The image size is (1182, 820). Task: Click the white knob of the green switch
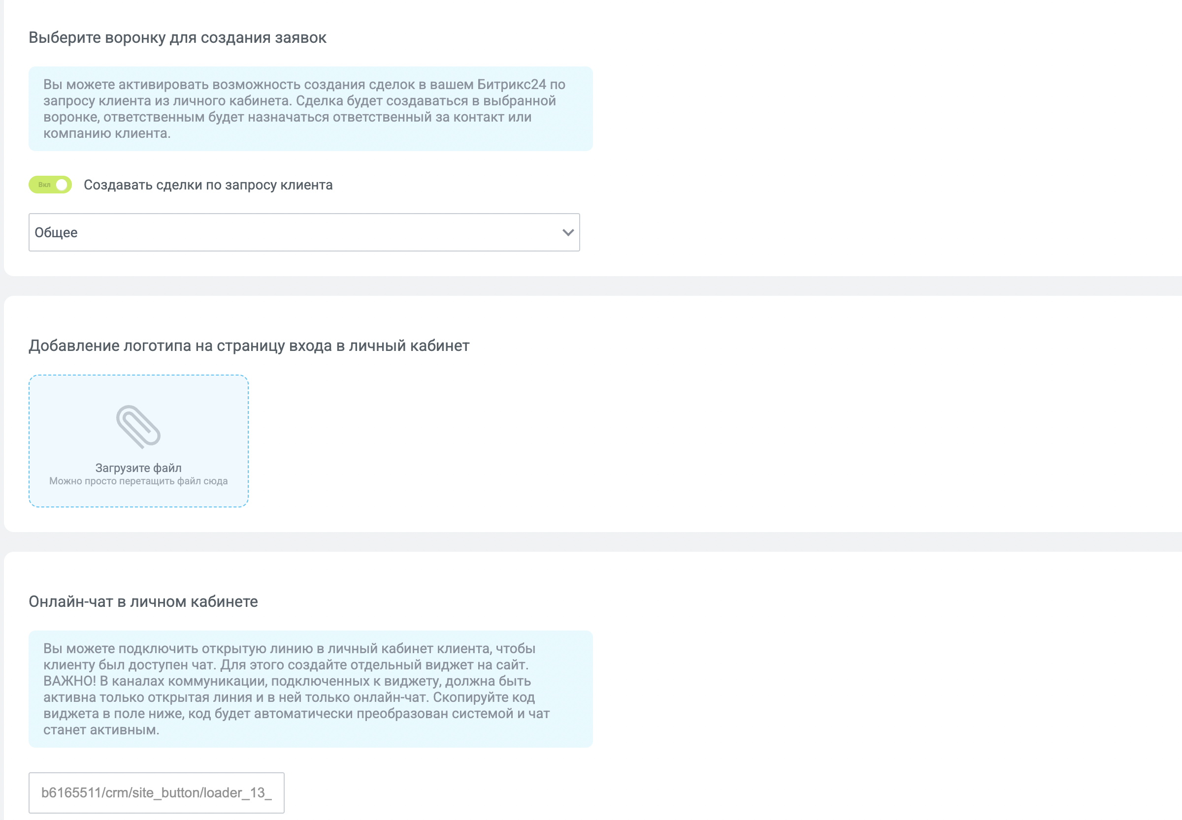coord(62,185)
